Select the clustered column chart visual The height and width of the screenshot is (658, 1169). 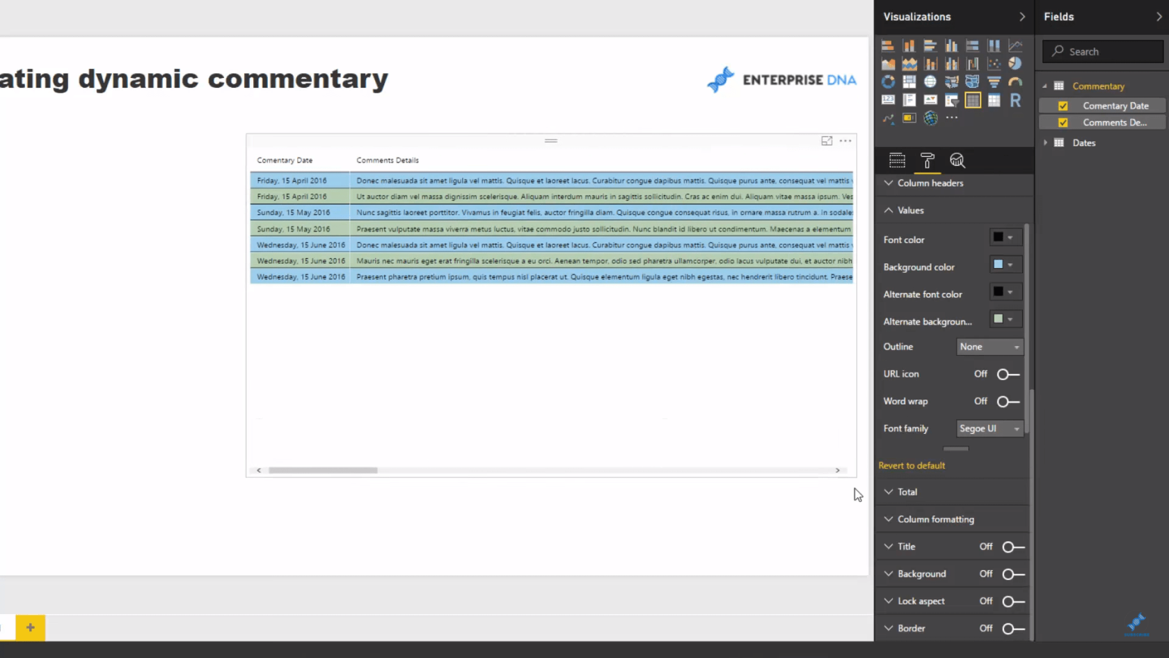[x=952, y=46]
